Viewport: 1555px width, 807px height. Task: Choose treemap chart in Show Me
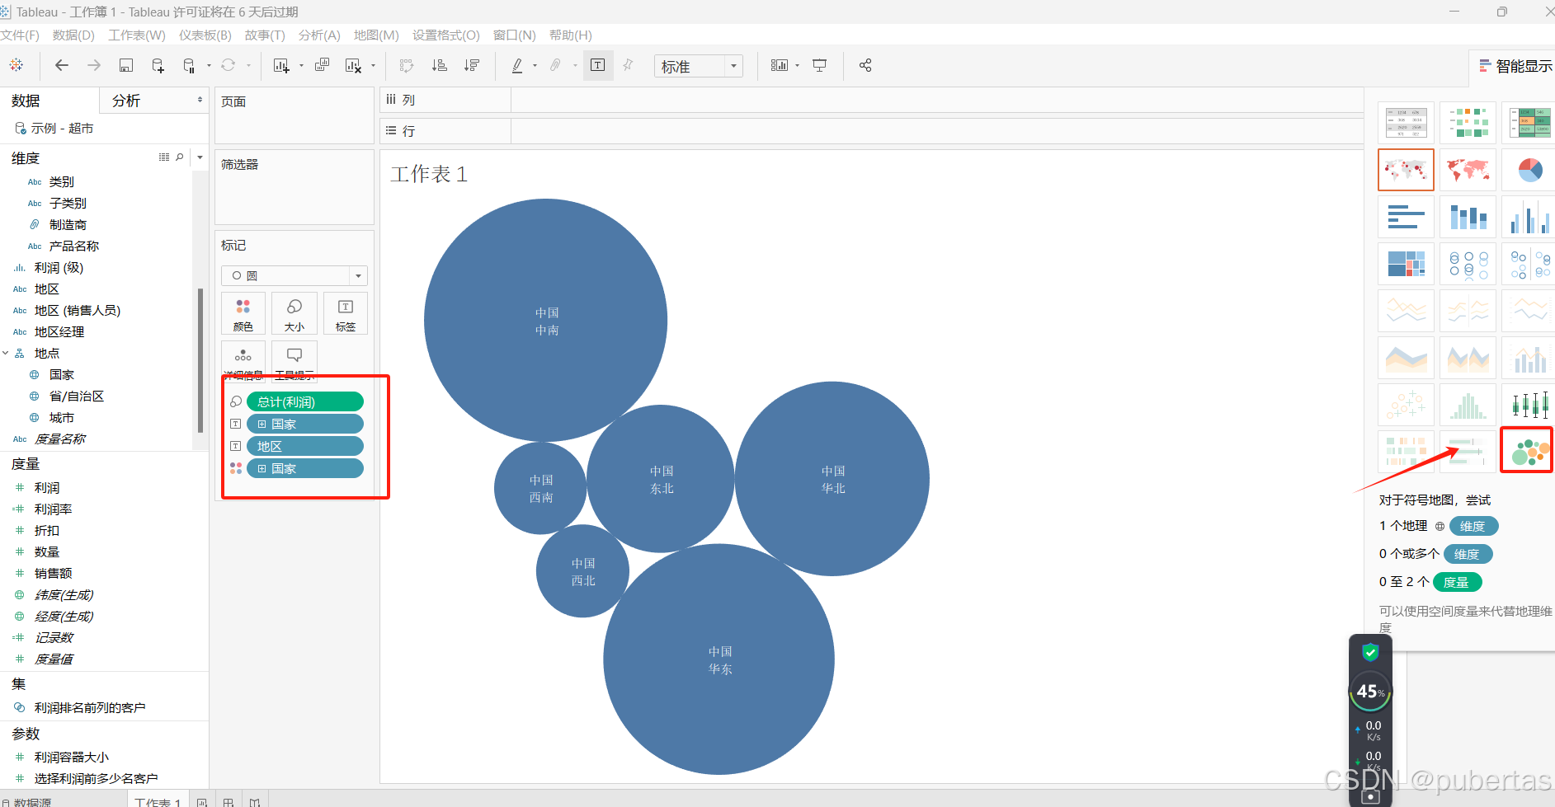[x=1406, y=264]
